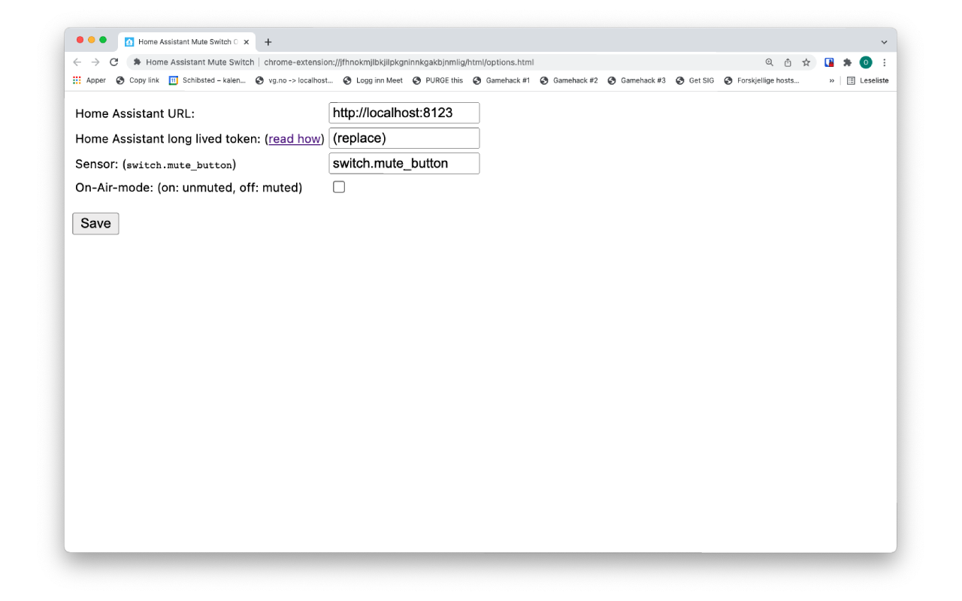
Task: Enable the On-Air-mode checkbox
Action: [339, 187]
